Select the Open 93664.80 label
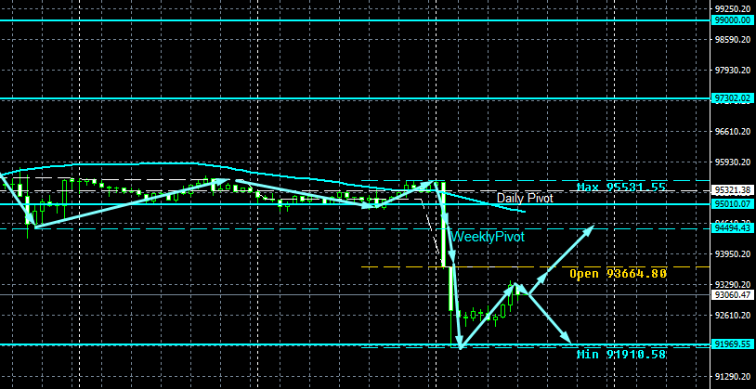The image size is (756, 389). click(x=619, y=274)
